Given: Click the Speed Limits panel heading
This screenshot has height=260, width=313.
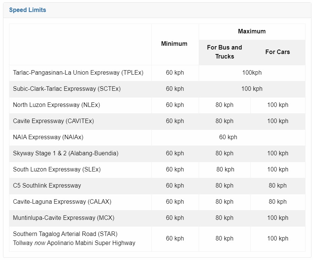Looking at the screenshot, I should click(x=27, y=10).
